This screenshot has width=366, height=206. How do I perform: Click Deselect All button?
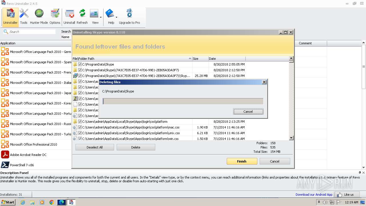point(95,147)
